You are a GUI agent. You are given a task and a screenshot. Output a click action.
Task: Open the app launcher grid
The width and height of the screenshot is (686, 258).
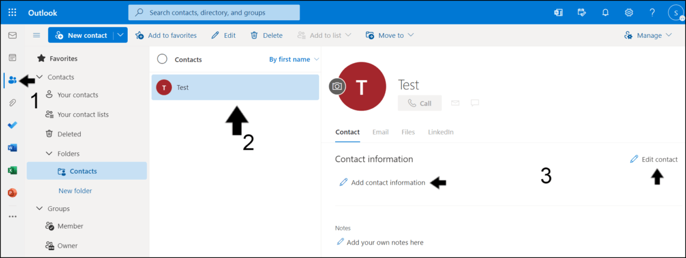tap(12, 13)
